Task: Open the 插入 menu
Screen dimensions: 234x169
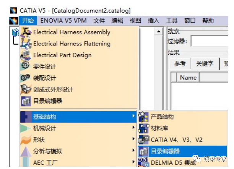Action: tap(154, 21)
